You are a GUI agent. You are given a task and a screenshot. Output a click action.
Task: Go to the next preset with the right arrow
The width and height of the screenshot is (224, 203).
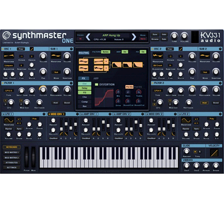[x=134, y=37]
